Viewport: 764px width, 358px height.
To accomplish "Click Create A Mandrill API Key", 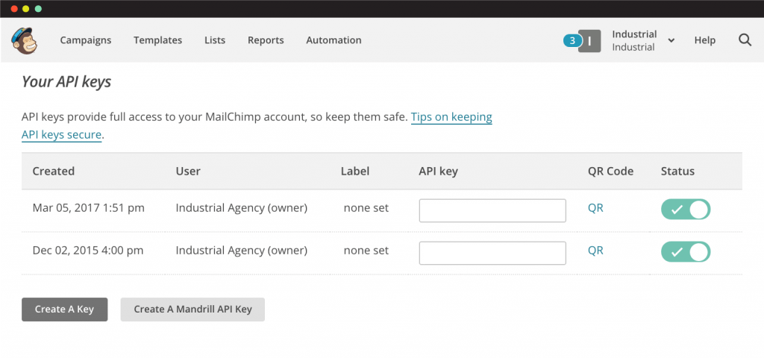I will [x=192, y=310].
